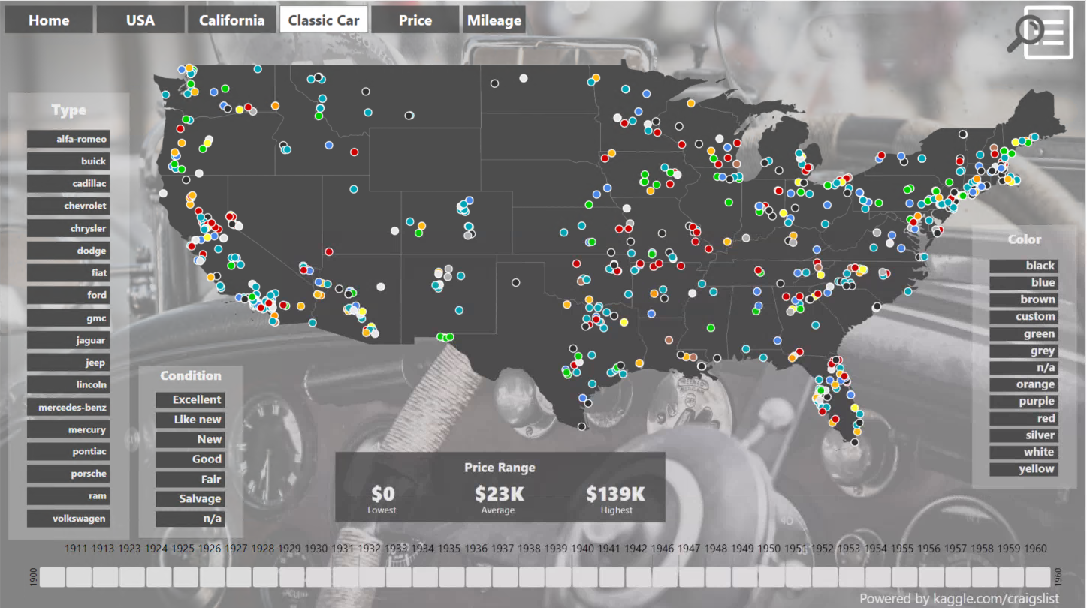
Task: Select chevrolet in Type slicer
Action: click(x=68, y=206)
